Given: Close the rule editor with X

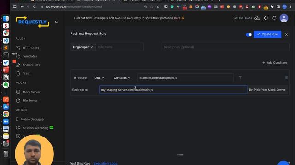Looking at the screenshot, I should coord(286,34).
